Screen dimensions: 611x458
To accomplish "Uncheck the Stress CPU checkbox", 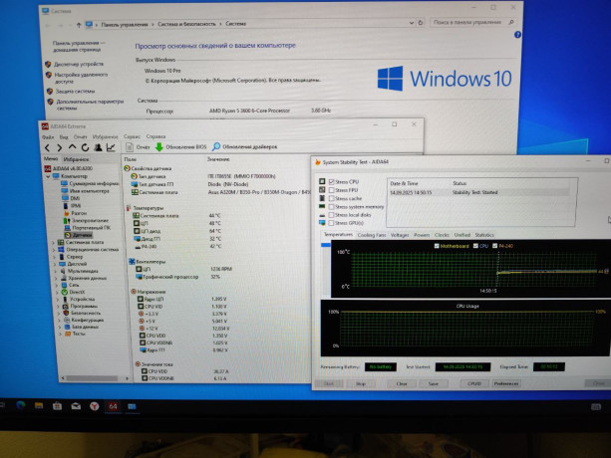I will point(332,182).
